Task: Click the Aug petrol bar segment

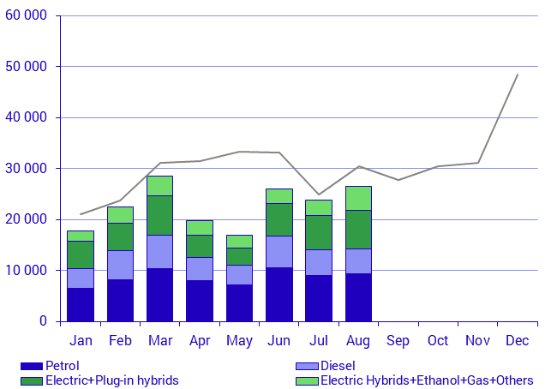Action: point(358,297)
